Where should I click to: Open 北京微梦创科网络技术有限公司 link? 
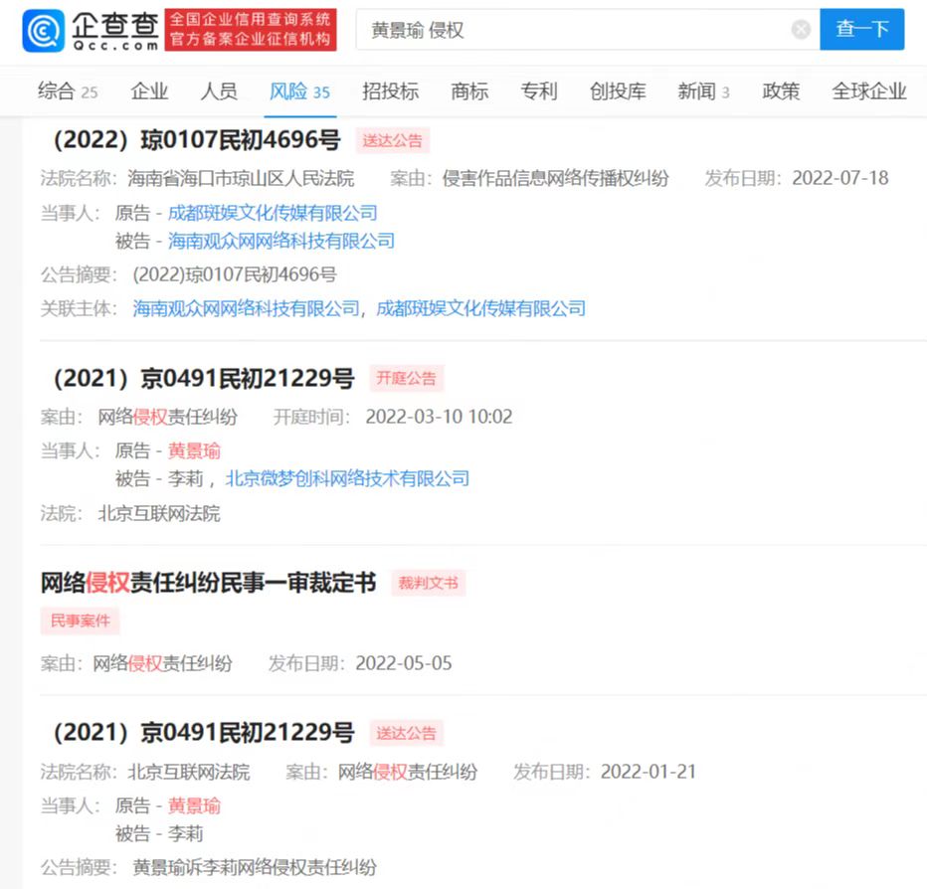tap(348, 478)
